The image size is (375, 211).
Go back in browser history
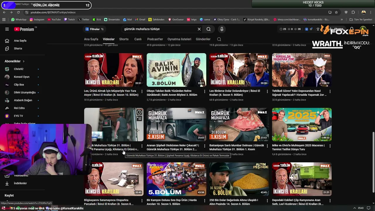click(x=4, y=12)
